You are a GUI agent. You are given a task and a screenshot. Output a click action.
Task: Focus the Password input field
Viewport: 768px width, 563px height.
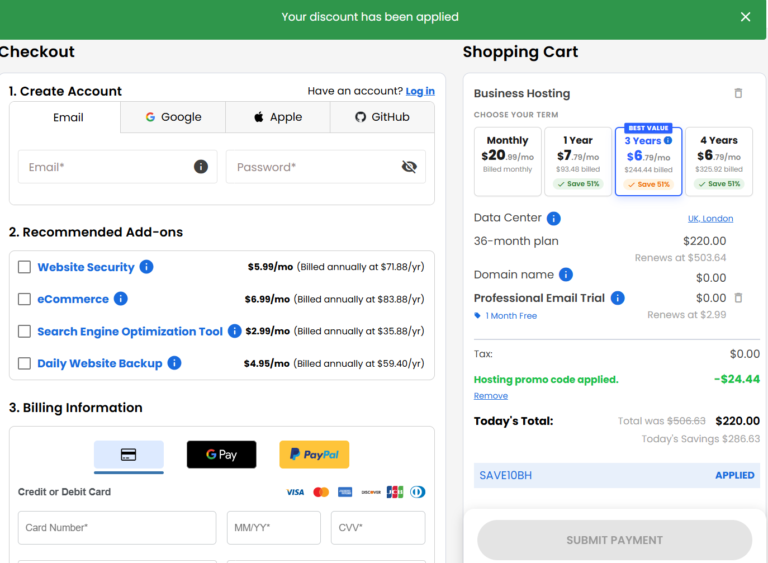326,167
